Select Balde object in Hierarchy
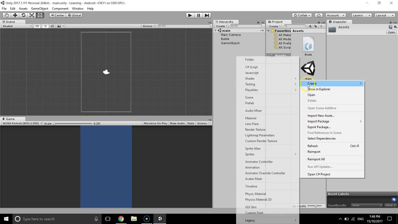The width and height of the screenshot is (398, 224). [225, 39]
